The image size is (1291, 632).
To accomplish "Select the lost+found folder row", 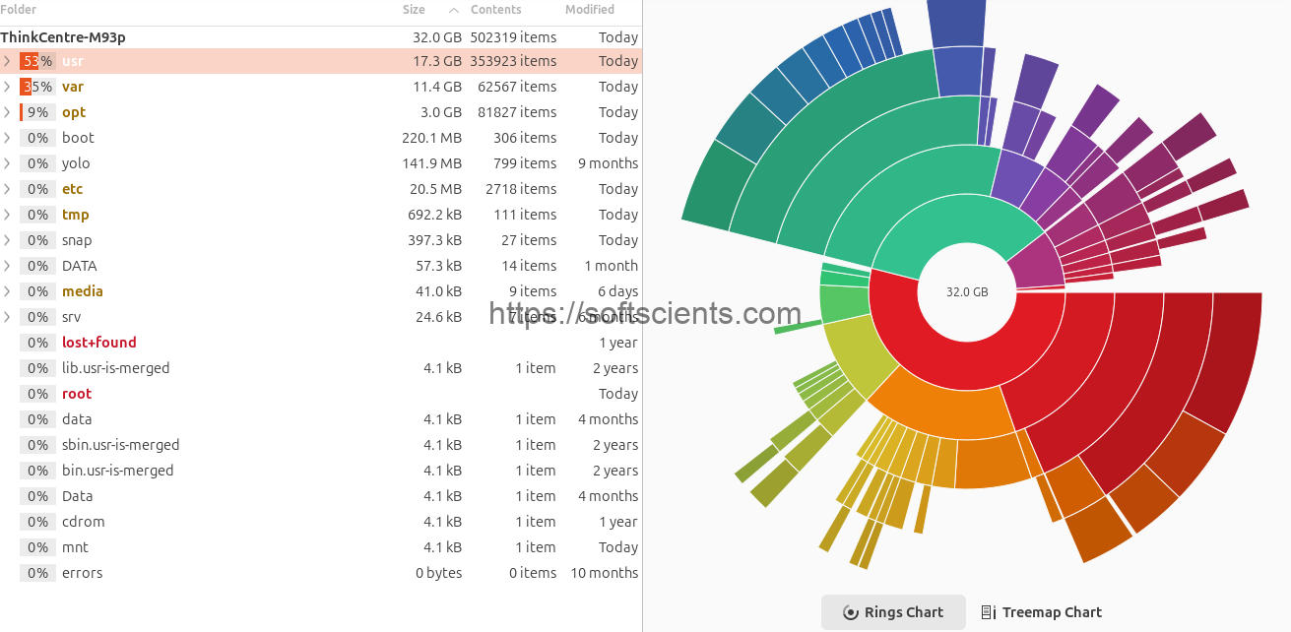I will pos(98,343).
